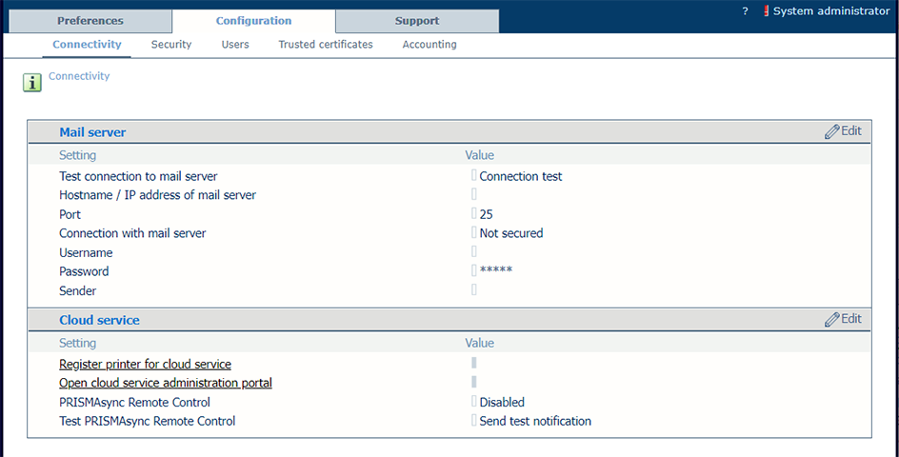Image resolution: width=899 pixels, height=457 pixels.
Task: Click the Mail server Edit pencil icon
Action: point(832,132)
